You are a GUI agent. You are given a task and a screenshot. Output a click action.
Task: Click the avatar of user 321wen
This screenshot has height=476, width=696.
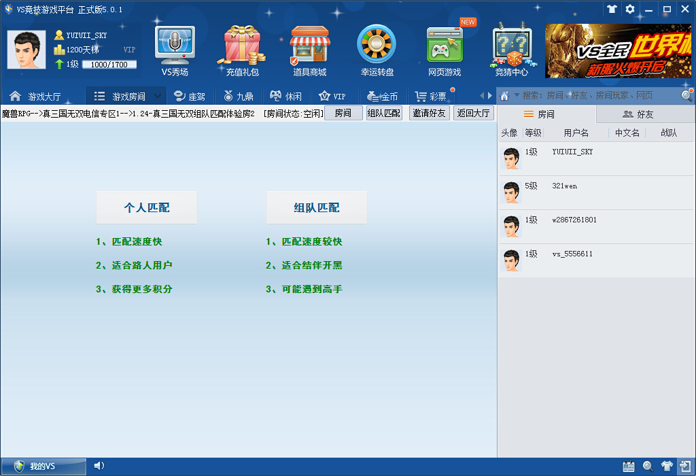pos(511,192)
